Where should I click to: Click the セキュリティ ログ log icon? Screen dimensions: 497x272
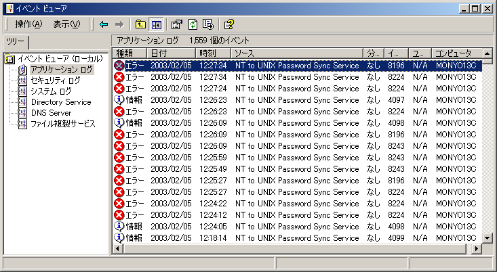(22, 81)
